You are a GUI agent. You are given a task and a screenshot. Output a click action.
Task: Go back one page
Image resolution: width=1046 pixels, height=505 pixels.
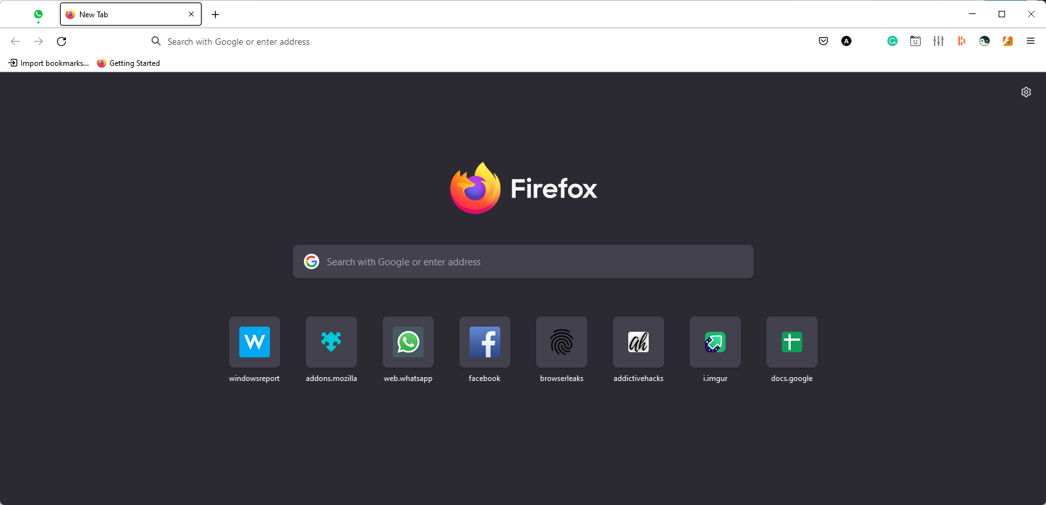pyautogui.click(x=15, y=42)
